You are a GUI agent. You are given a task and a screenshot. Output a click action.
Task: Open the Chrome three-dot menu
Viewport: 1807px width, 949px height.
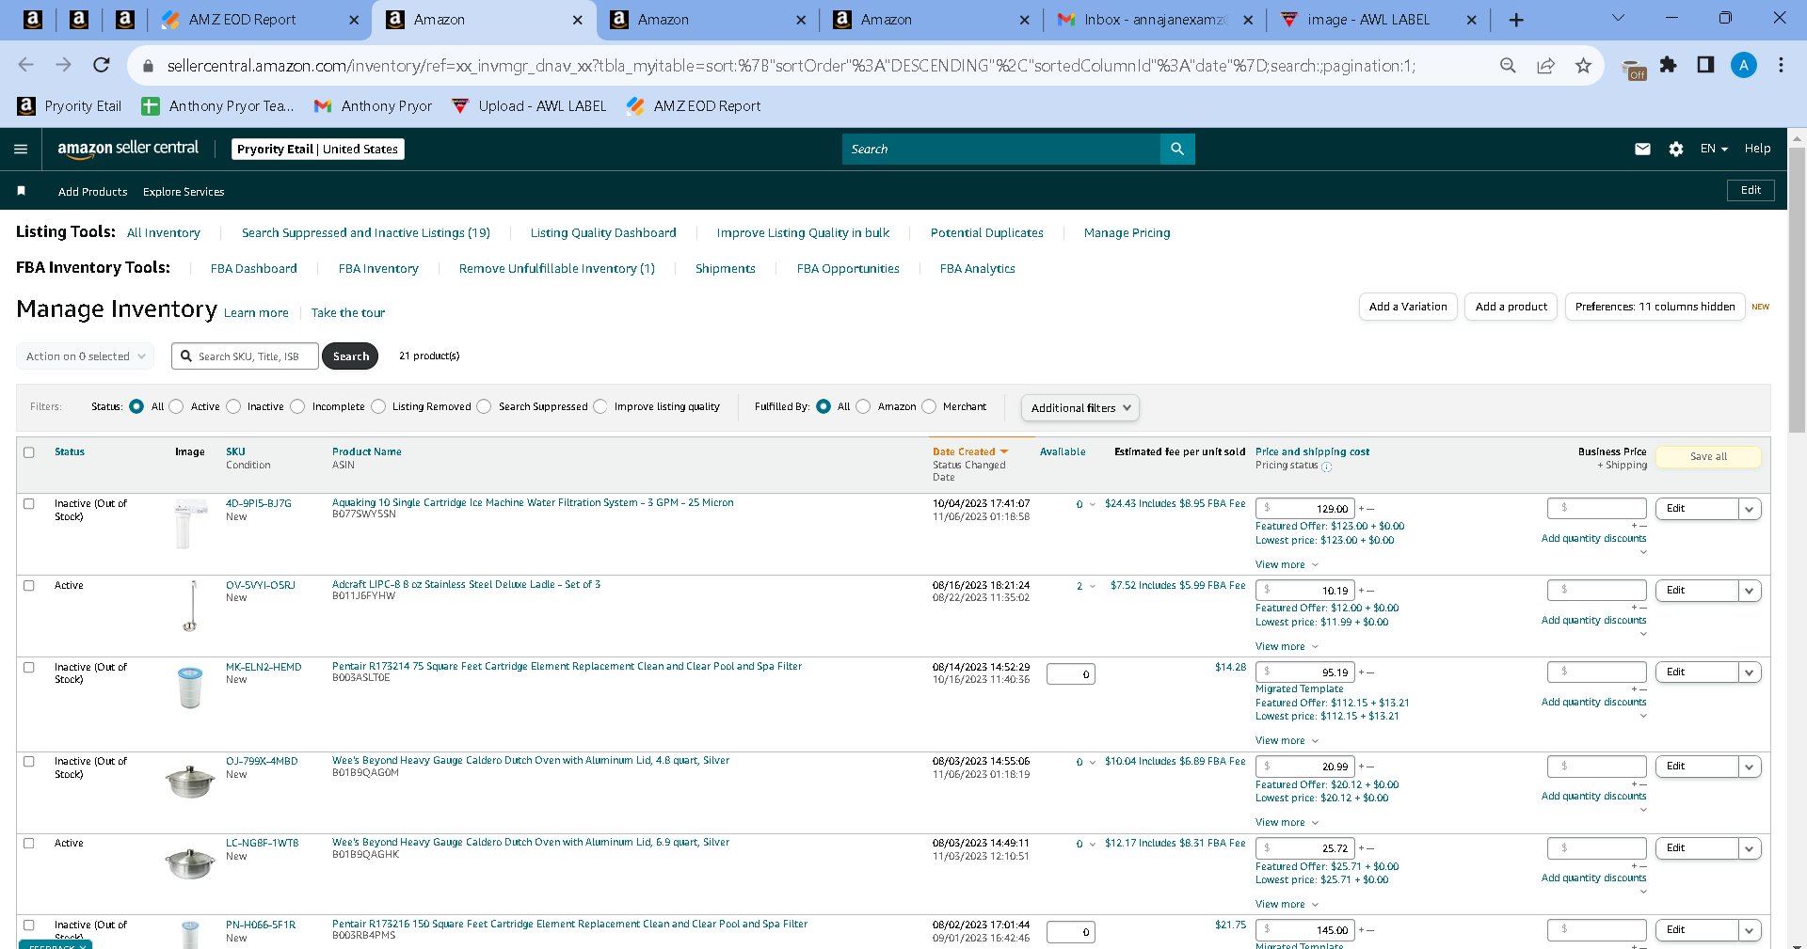(1781, 65)
